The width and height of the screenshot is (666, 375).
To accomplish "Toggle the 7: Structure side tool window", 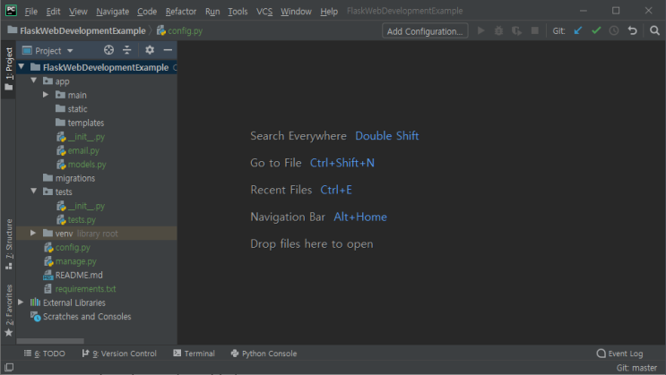I will tap(8, 244).
